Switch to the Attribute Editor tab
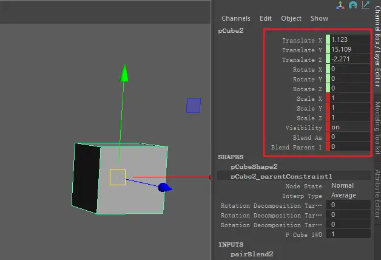 [x=376, y=194]
